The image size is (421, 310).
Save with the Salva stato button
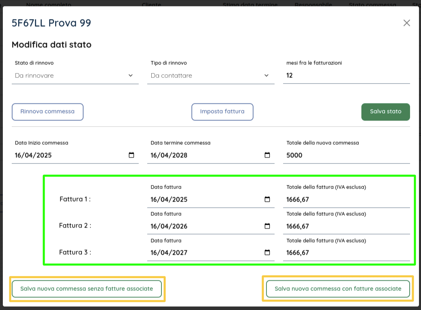385,112
